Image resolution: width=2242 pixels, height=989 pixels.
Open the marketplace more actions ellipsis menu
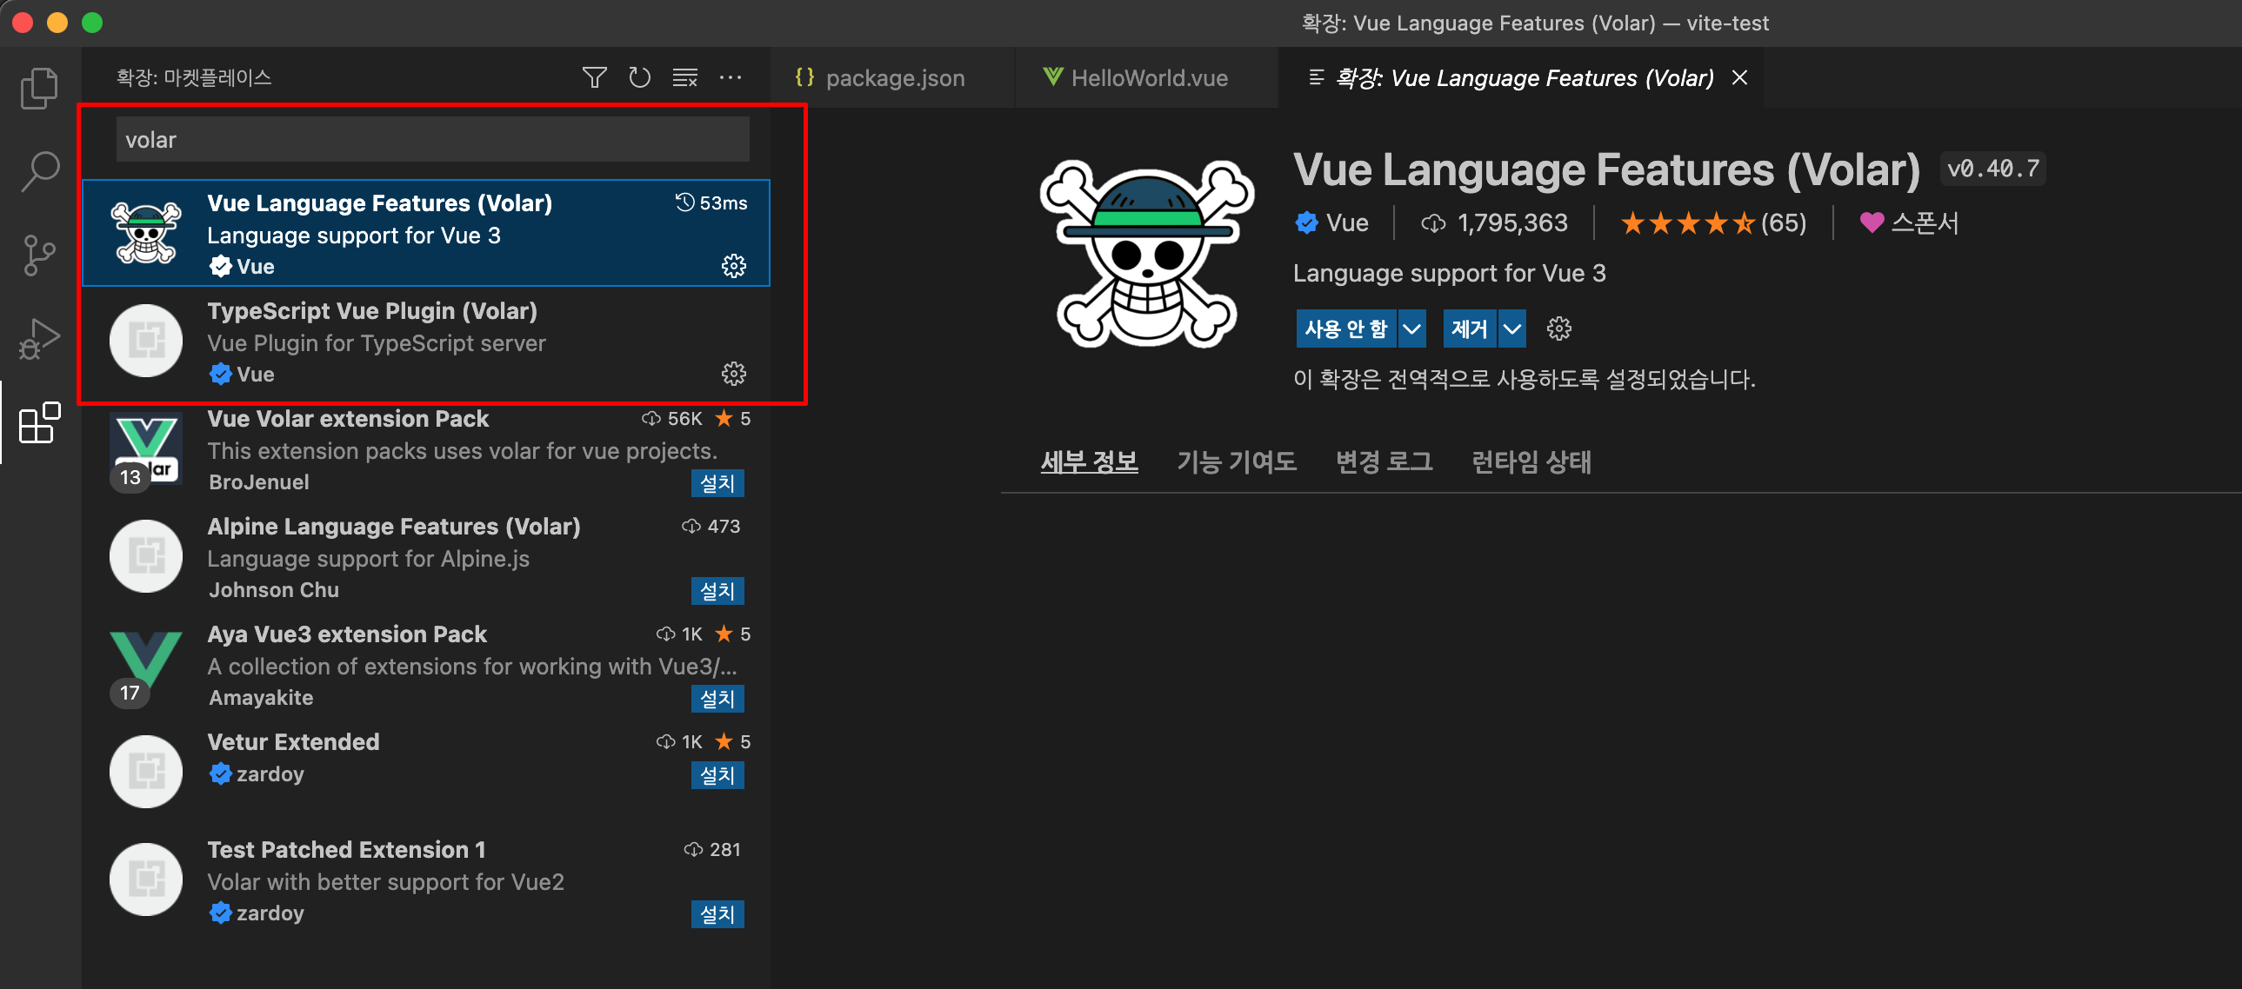point(731,77)
